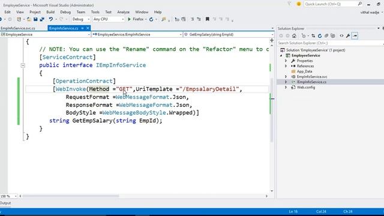Viewport: 384px width, 216px height.
Task: Toggle the bookmark icon in toolbar
Action: [x=208, y=19]
